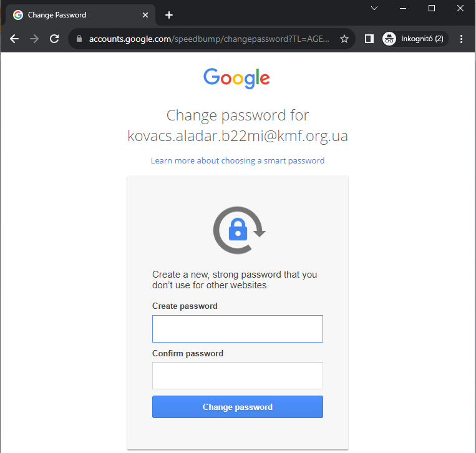The image size is (476, 453).
Task: Click the padlock site info icon
Action: (79, 39)
